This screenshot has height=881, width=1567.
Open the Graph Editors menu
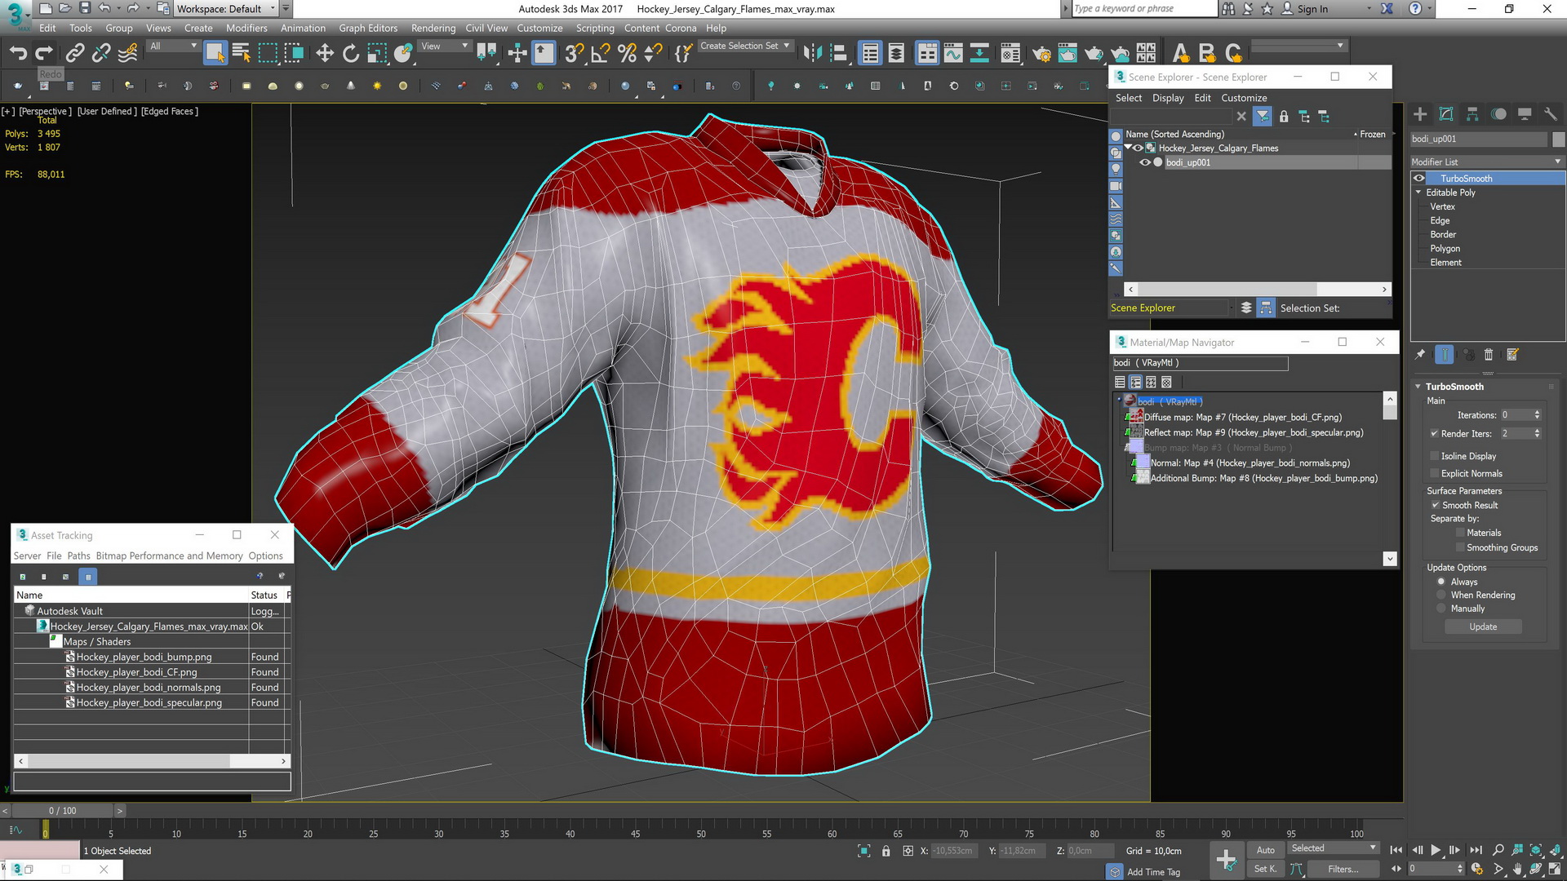tap(368, 28)
